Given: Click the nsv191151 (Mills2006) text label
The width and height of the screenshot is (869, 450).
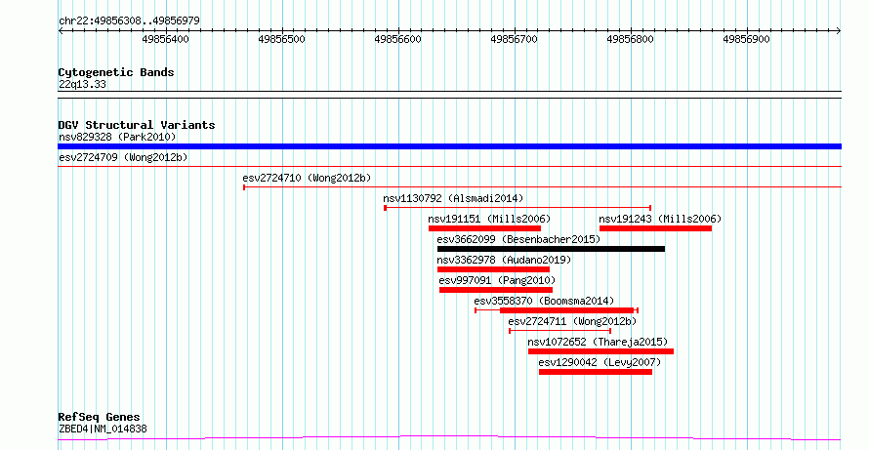Looking at the screenshot, I should pyautogui.click(x=489, y=219).
